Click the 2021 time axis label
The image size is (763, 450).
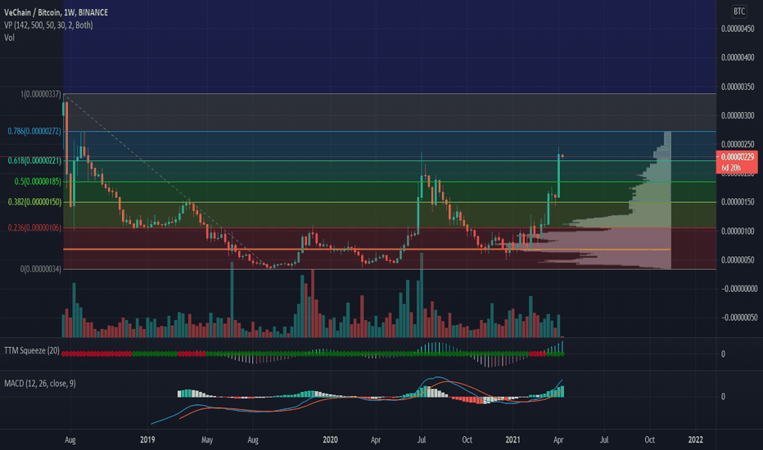(512, 440)
